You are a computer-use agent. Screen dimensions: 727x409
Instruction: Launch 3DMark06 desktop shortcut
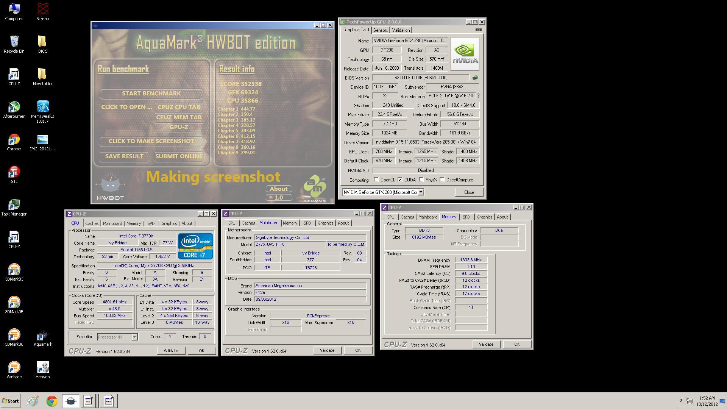(x=14, y=337)
